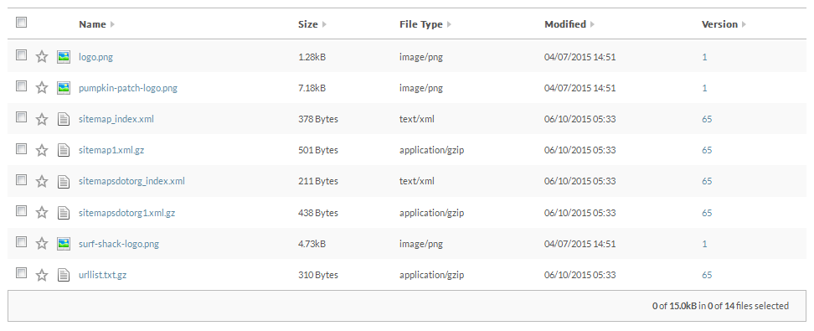Click '378 Bytes' size cell
This screenshot has width=814, height=331.
coord(317,120)
